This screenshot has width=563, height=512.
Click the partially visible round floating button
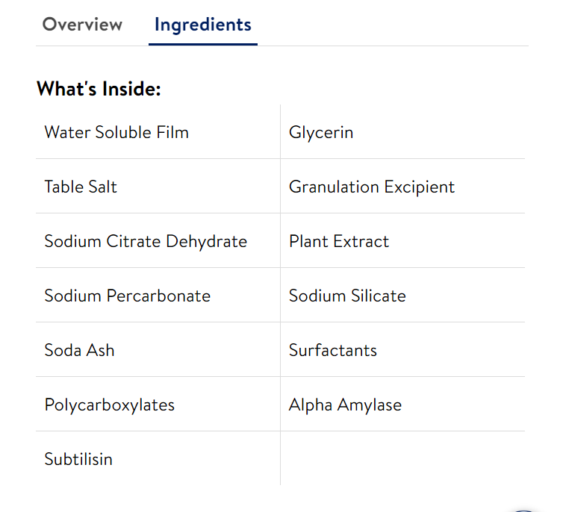click(x=523, y=511)
